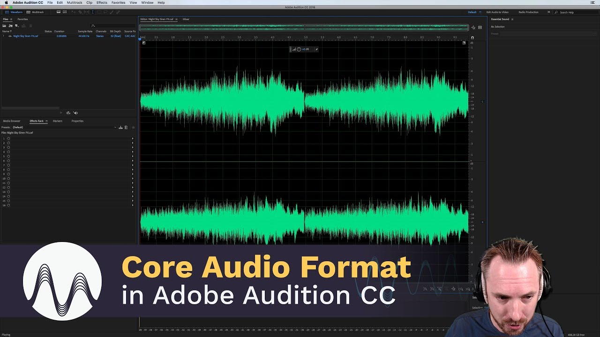Toggle power for effect slot 1

[8, 139]
